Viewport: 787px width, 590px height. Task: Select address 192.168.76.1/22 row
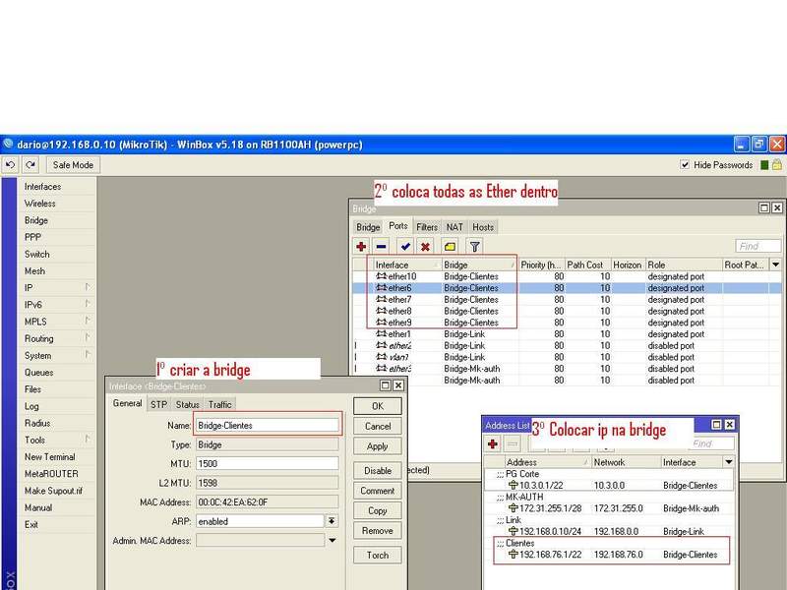(609, 555)
